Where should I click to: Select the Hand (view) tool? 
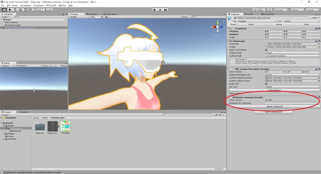pos(4,10)
